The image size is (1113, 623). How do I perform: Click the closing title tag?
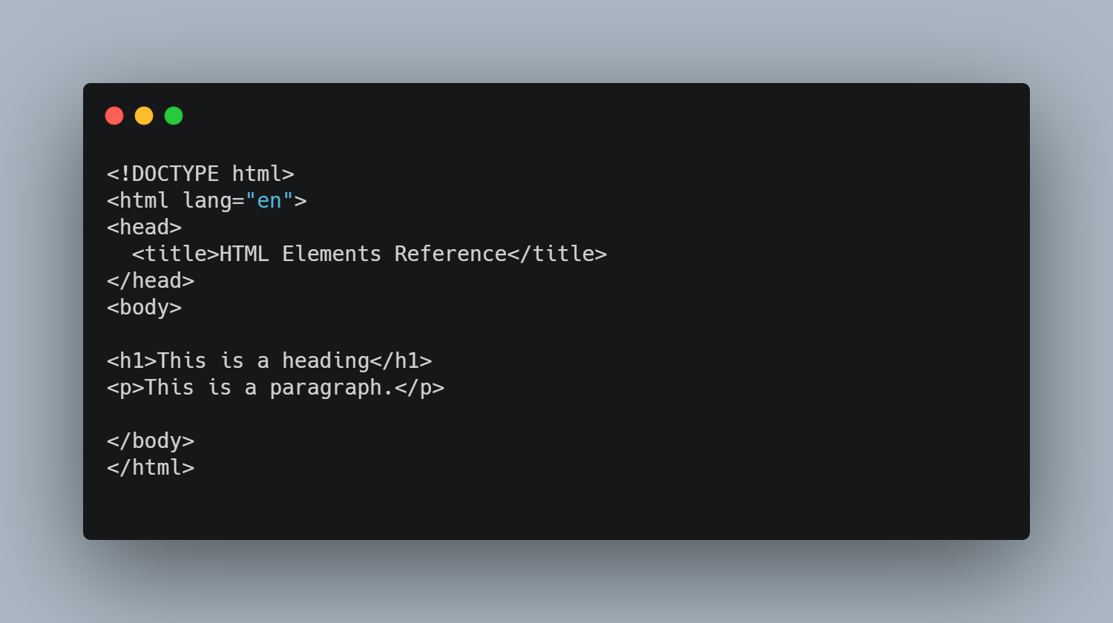point(557,254)
